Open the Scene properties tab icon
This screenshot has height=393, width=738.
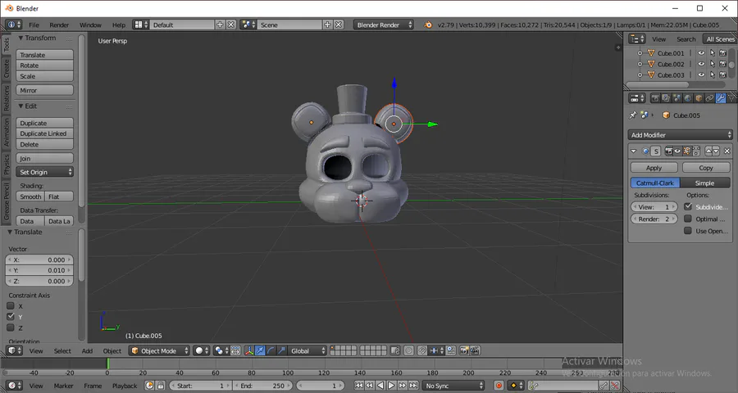tap(677, 97)
